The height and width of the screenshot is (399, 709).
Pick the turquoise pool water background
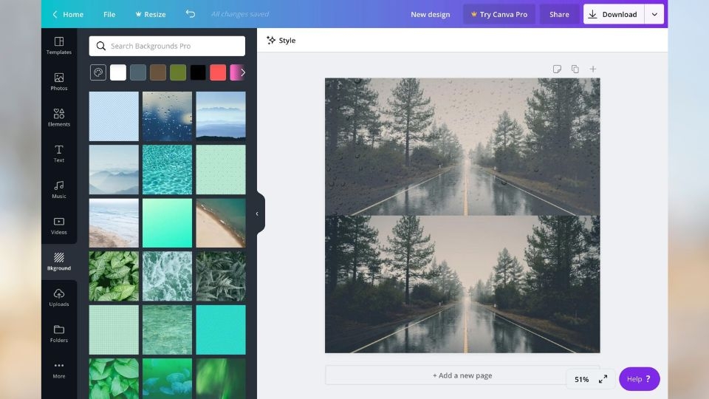[168, 170]
